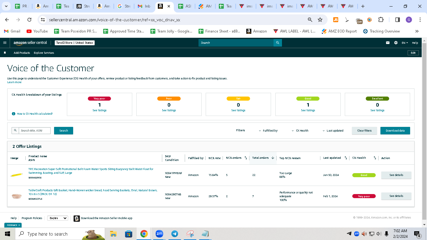The image size is (427, 240).
Task: Expand the Last updated filter
Action: coord(333,131)
